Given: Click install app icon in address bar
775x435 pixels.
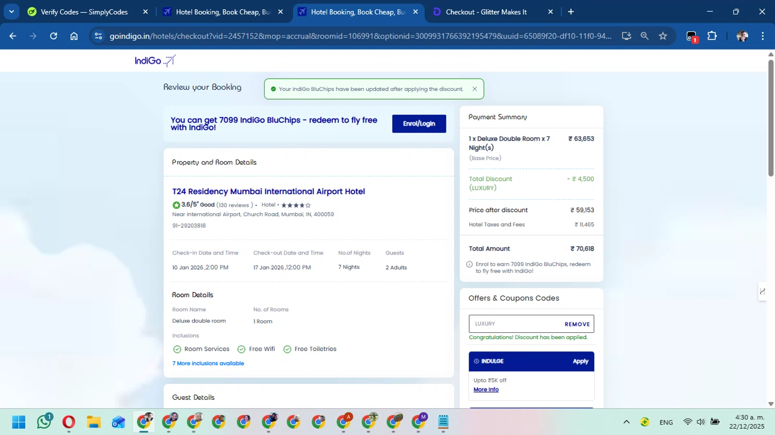Looking at the screenshot, I should (x=626, y=36).
